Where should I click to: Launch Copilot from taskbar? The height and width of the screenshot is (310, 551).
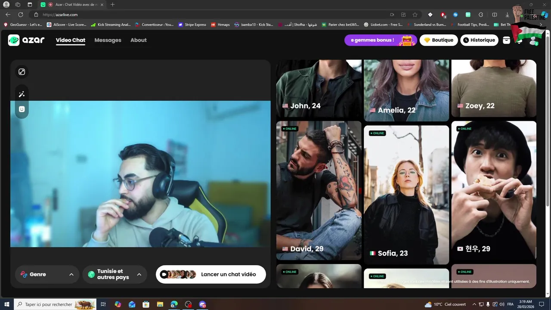click(118, 304)
